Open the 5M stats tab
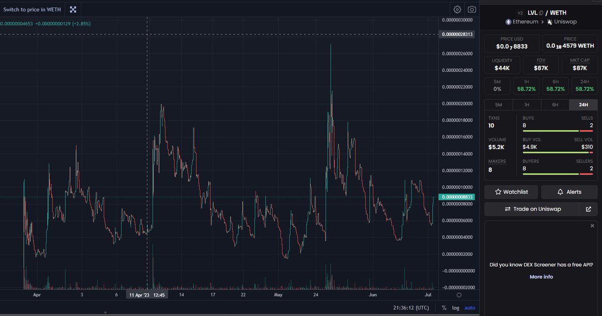602x316 pixels. point(499,104)
